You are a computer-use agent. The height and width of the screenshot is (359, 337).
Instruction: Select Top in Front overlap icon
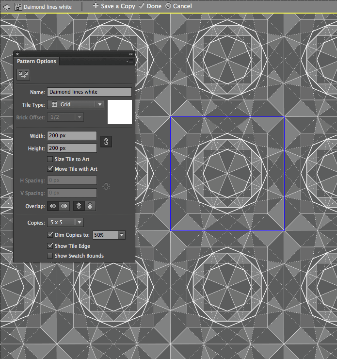coord(79,206)
